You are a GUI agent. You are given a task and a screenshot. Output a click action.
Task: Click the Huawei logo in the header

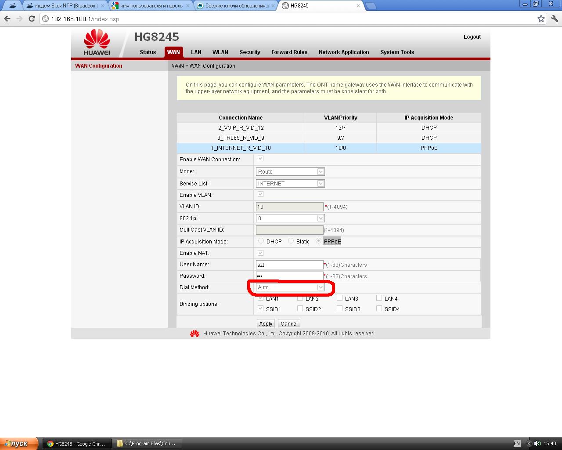(97, 43)
